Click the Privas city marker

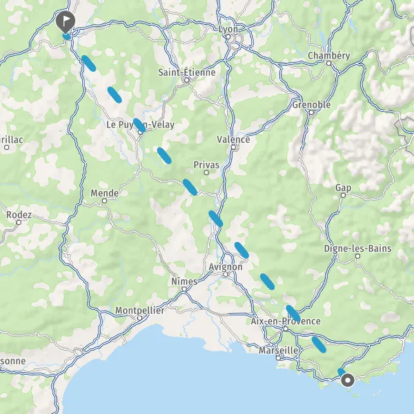point(206,172)
